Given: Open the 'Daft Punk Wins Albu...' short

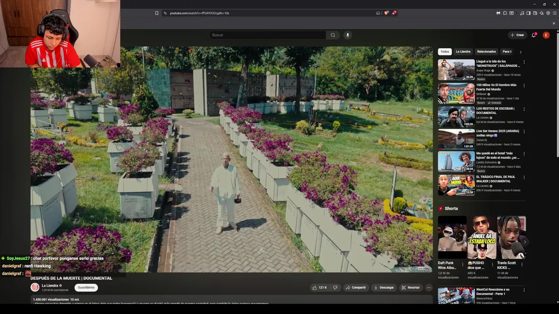Looking at the screenshot, I should pyautogui.click(x=452, y=238).
